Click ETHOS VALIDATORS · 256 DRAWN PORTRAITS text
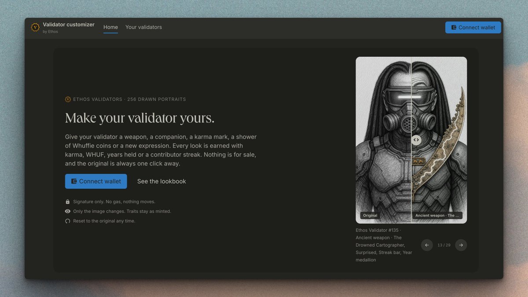 click(129, 99)
